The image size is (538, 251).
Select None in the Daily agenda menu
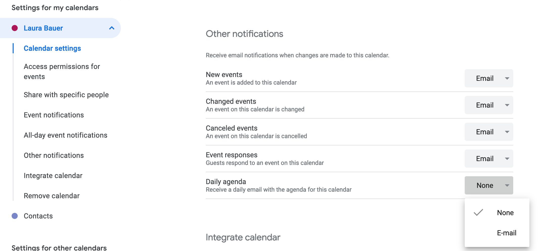505,213
